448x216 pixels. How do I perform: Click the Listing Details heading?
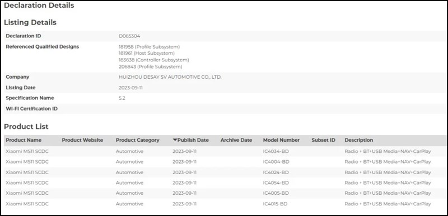click(30, 22)
